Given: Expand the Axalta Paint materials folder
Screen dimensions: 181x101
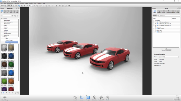Looking at the screenshot, I should tap(3, 20).
